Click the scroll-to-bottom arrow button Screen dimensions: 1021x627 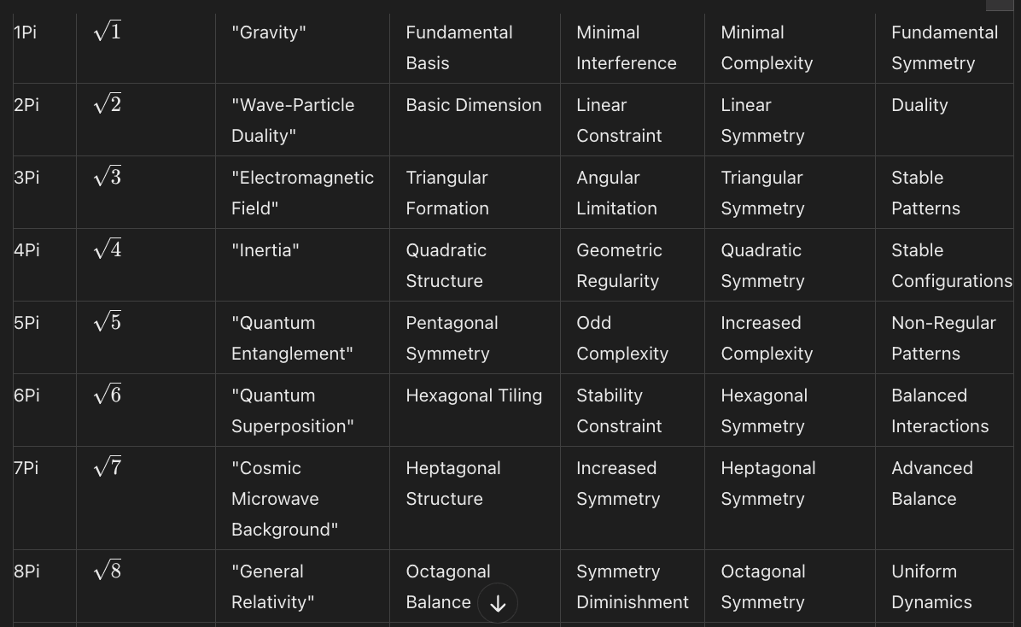pyautogui.click(x=498, y=604)
